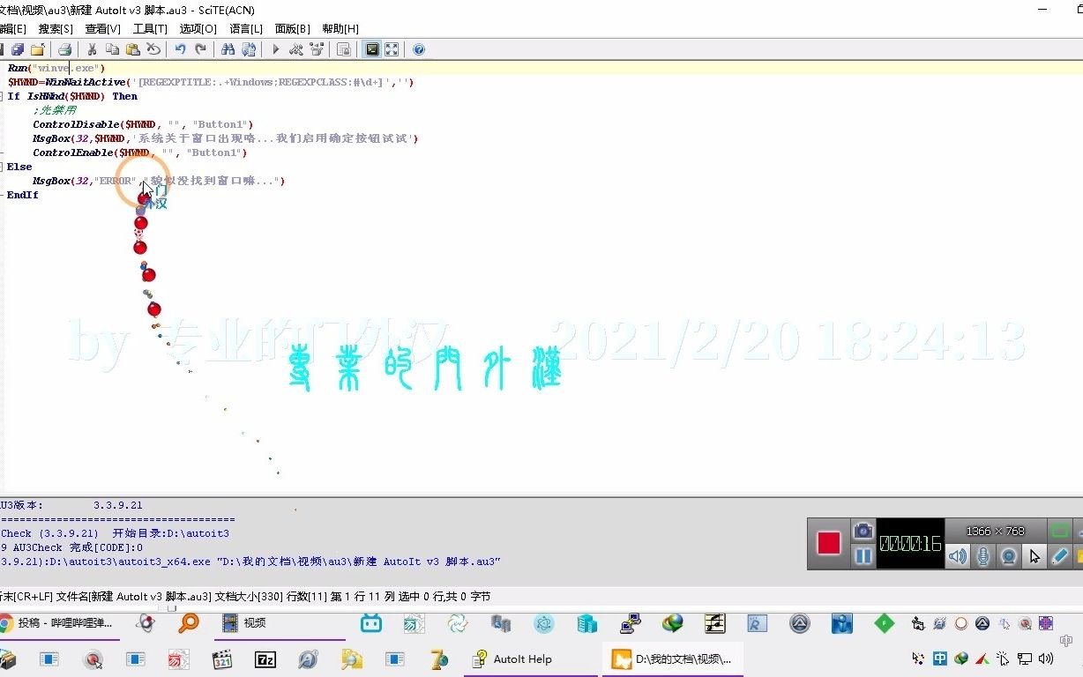Open SciTE help via the blue question-mark icon

coord(417,49)
